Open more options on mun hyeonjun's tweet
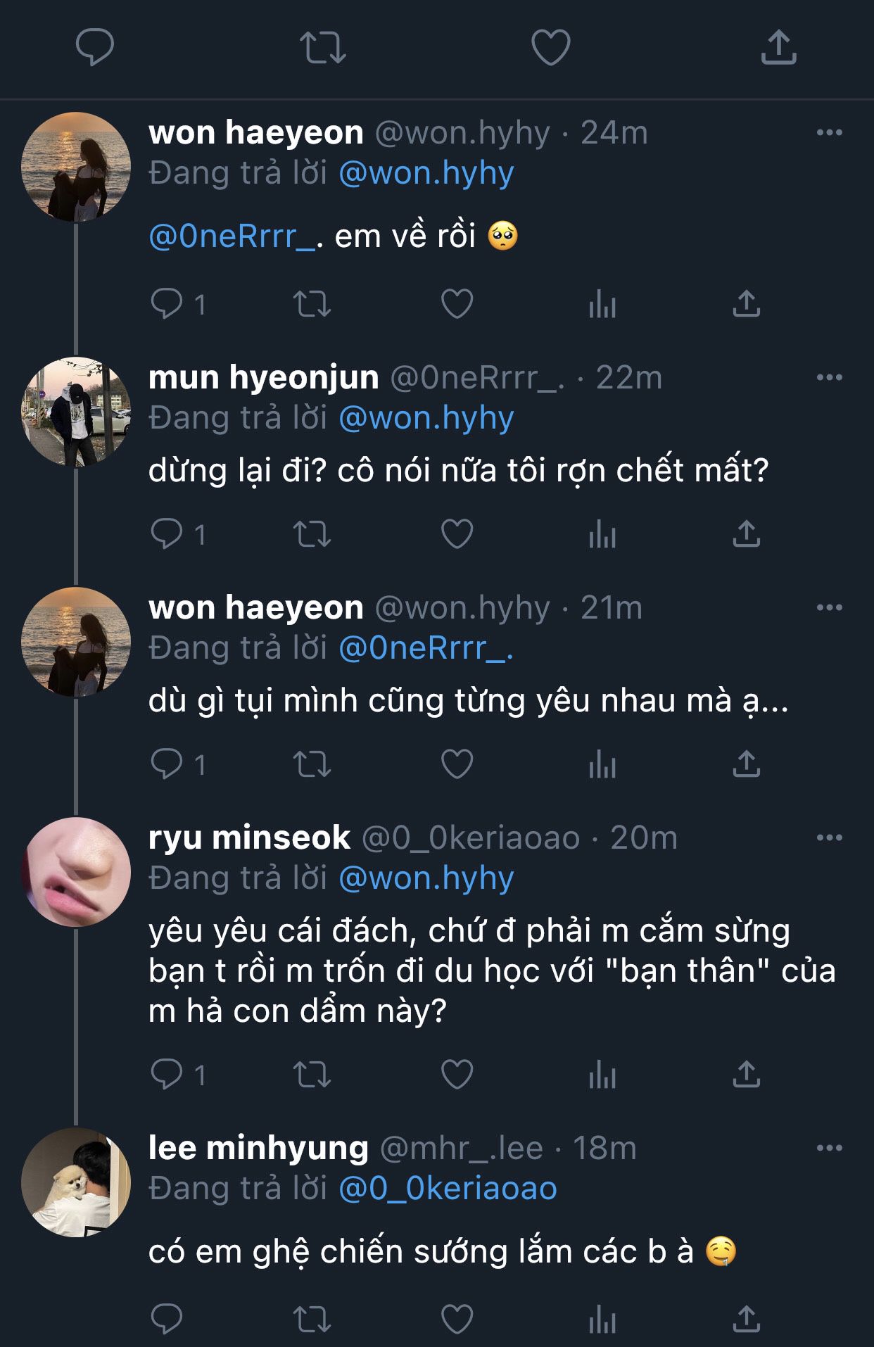Image resolution: width=874 pixels, height=1347 pixels. 829,378
